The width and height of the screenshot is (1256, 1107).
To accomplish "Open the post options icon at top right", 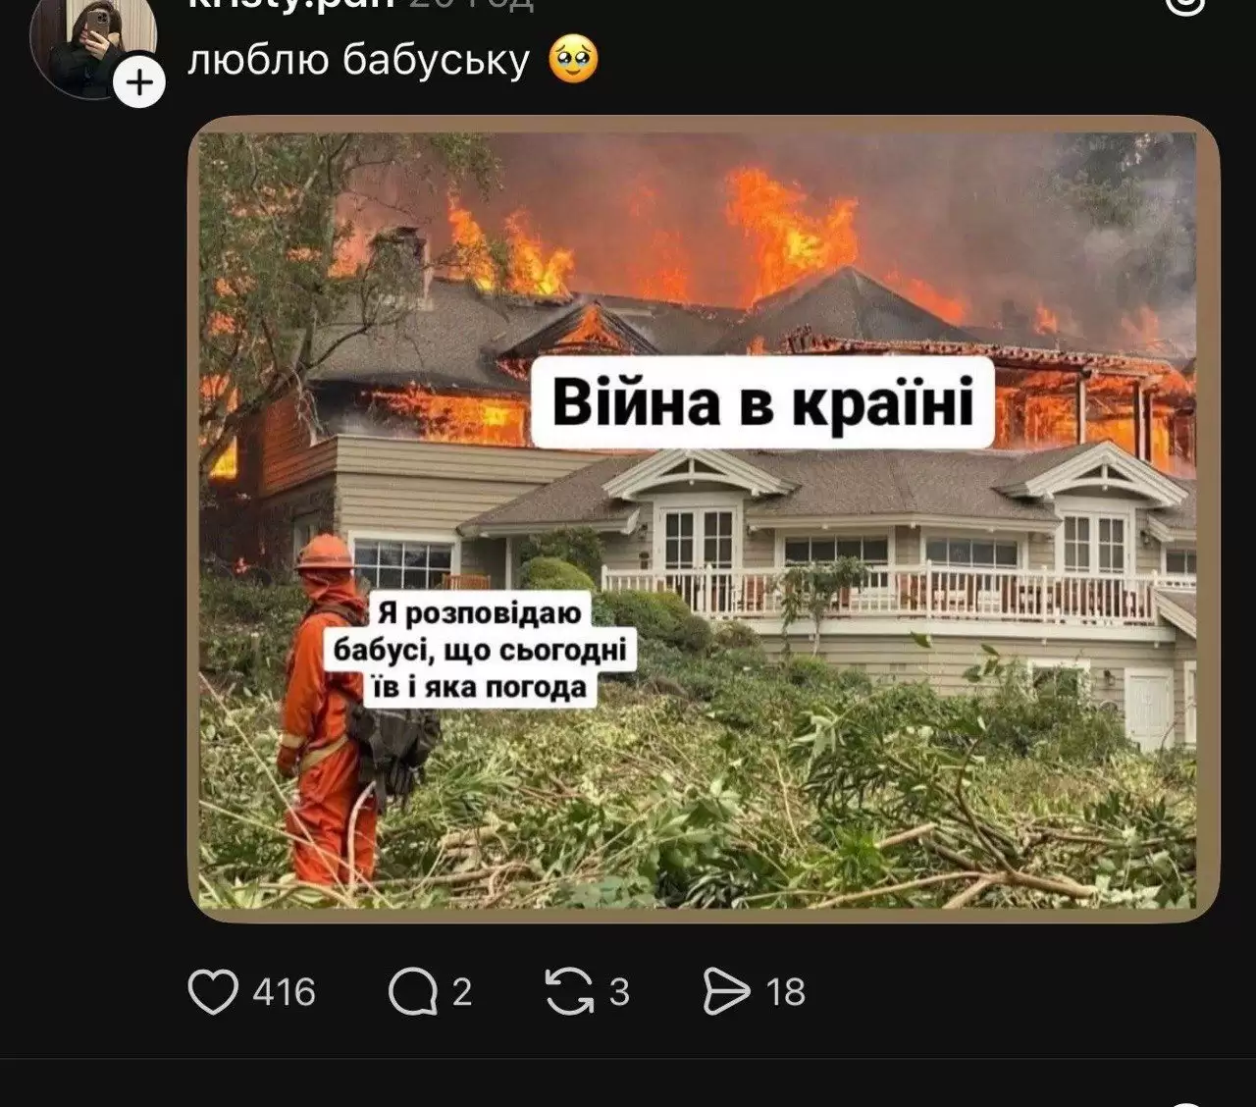I will [x=1184, y=5].
